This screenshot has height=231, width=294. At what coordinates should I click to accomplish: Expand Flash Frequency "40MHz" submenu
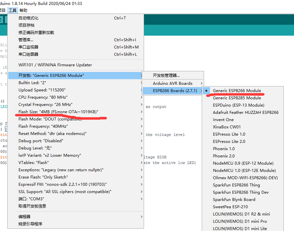pyautogui.click(x=76, y=126)
